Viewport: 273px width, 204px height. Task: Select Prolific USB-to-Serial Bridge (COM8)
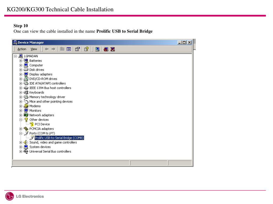point(59,138)
